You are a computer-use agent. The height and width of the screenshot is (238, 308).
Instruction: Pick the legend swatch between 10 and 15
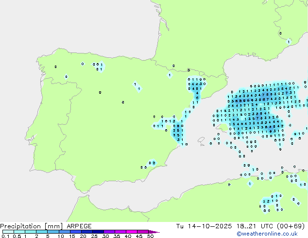tap(66, 232)
